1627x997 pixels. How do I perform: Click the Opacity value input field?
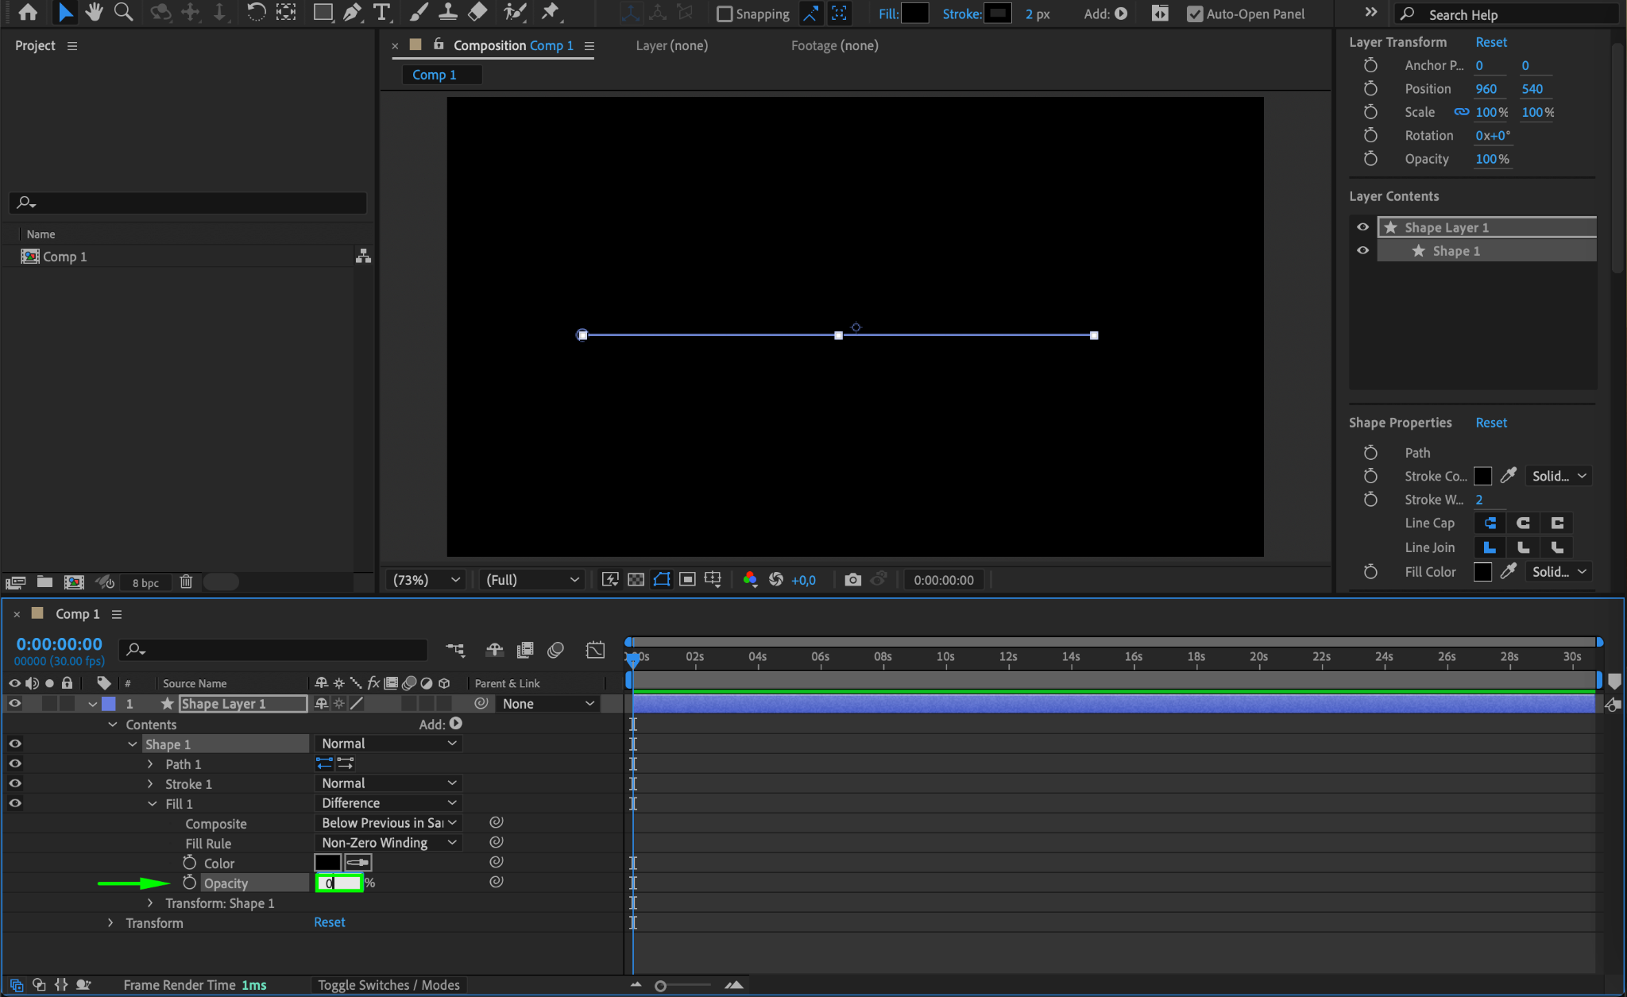[x=339, y=883]
